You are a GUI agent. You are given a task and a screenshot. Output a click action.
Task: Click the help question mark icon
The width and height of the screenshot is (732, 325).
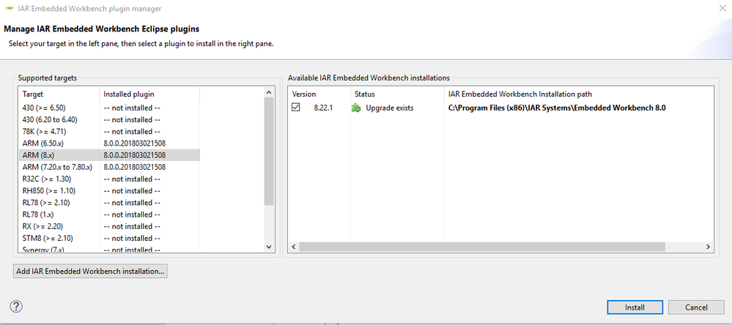tap(16, 307)
